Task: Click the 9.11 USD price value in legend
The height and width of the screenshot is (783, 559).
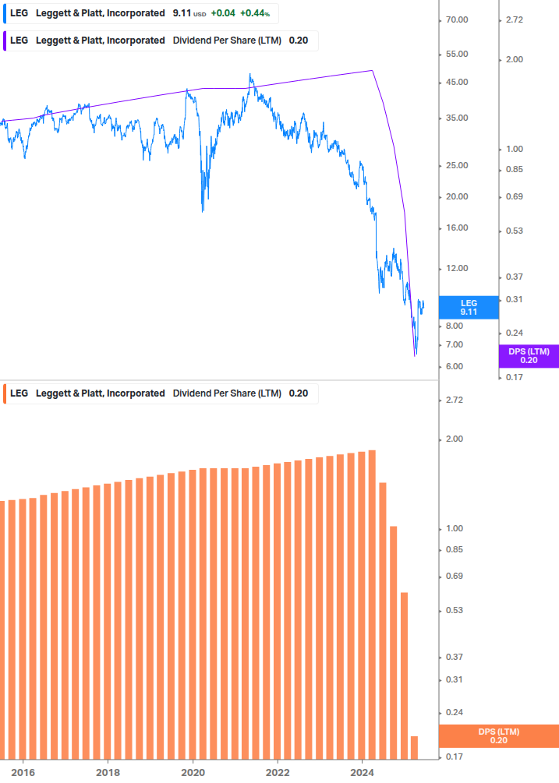Action: click(x=189, y=13)
